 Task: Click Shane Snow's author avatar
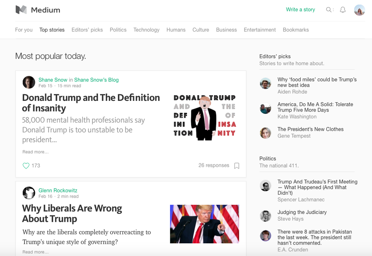pos(29,82)
